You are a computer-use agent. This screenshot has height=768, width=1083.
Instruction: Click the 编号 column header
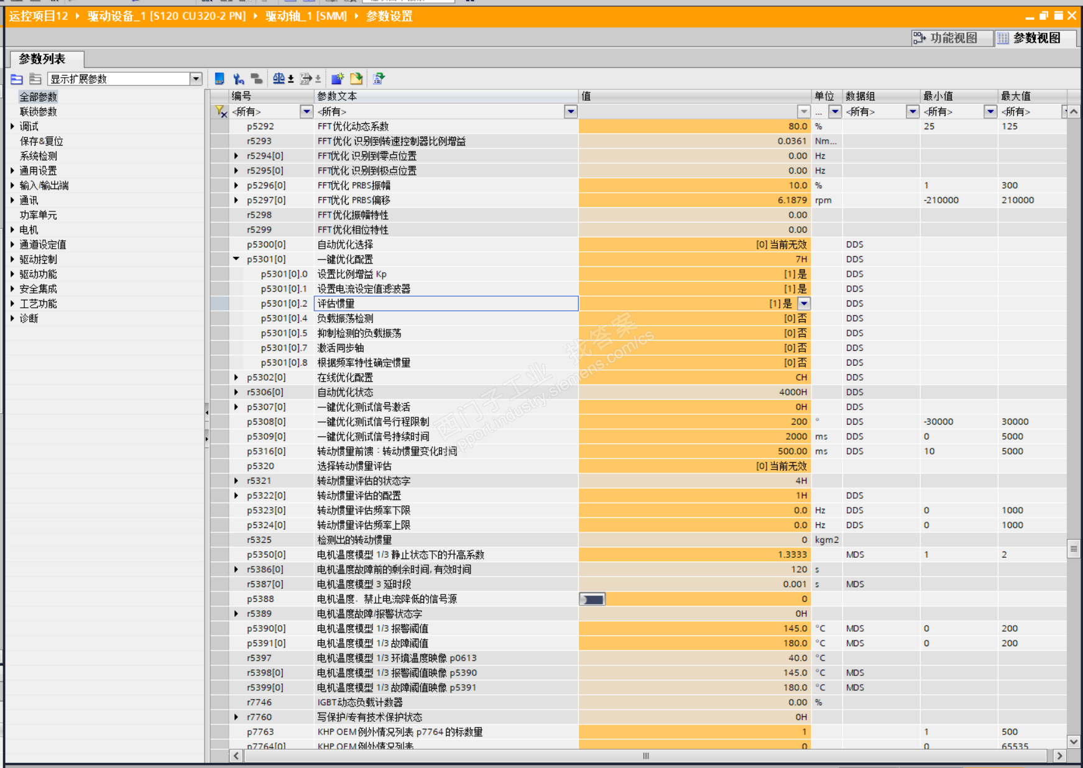[271, 96]
